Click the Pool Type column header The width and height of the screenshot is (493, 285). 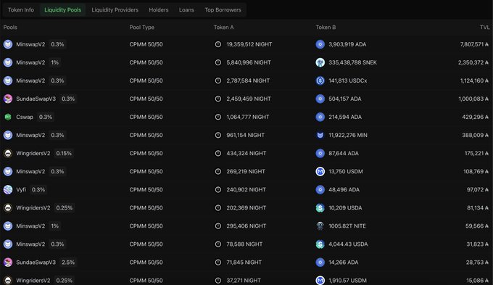point(142,28)
